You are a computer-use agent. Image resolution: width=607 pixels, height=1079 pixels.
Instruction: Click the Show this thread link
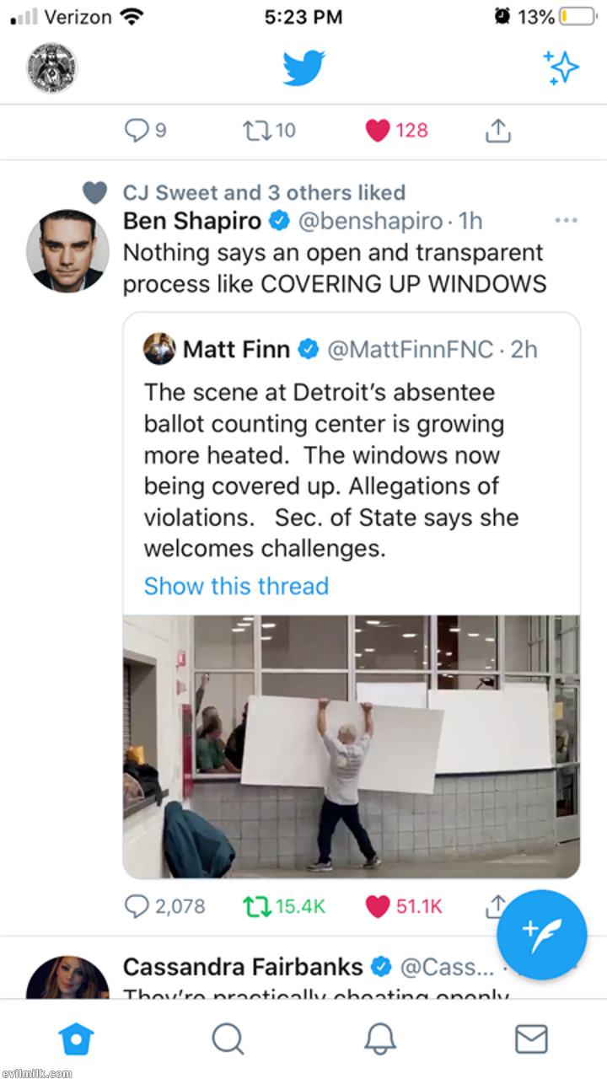[x=236, y=586]
